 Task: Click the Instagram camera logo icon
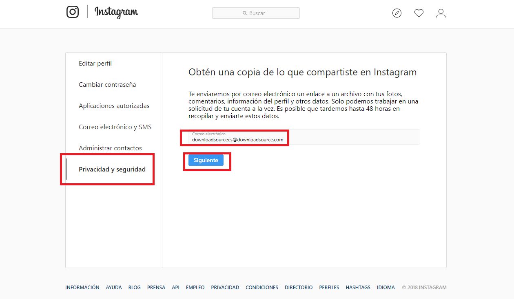tap(73, 11)
